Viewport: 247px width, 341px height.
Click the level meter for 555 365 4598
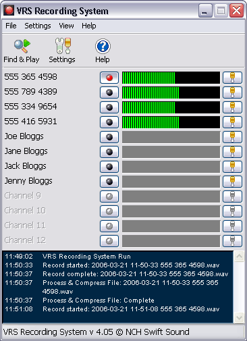click(x=171, y=78)
